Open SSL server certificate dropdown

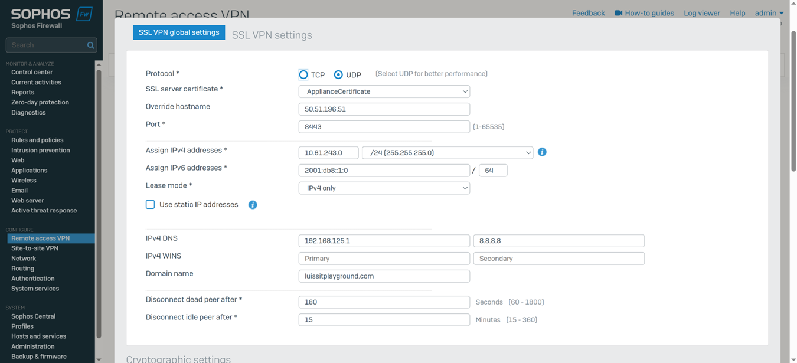[384, 91]
